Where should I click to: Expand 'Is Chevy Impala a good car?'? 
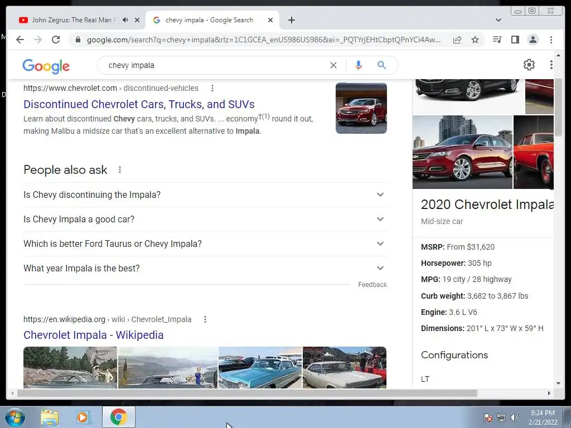tap(205, 219)
